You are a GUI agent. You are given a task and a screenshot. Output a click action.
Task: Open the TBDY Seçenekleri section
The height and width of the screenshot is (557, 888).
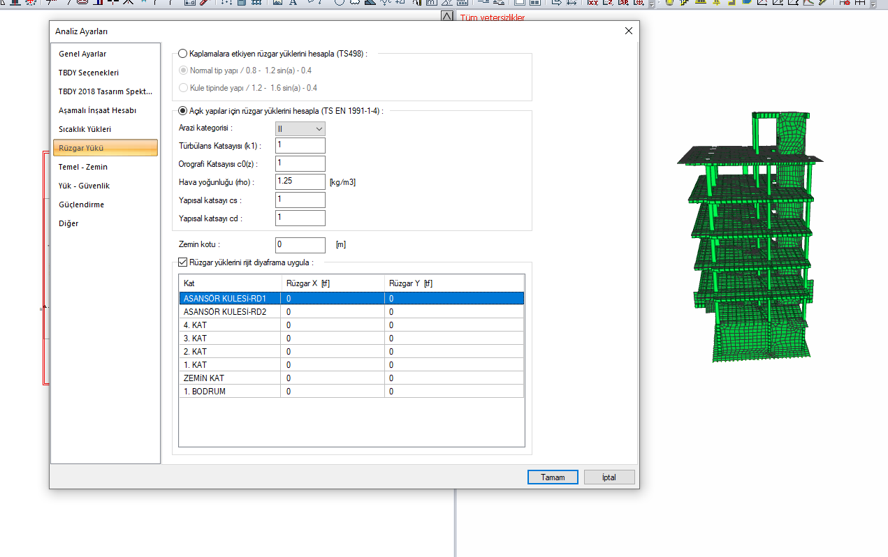tap(105, 73)
